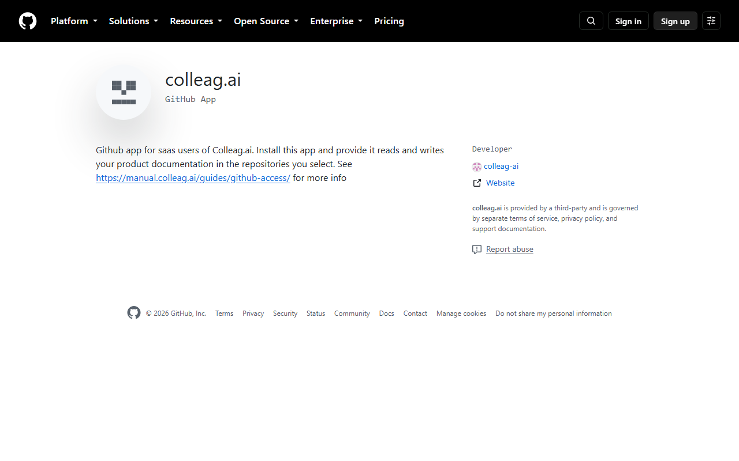Click the Sign in button
739x461 pixels.
(628, 21)
